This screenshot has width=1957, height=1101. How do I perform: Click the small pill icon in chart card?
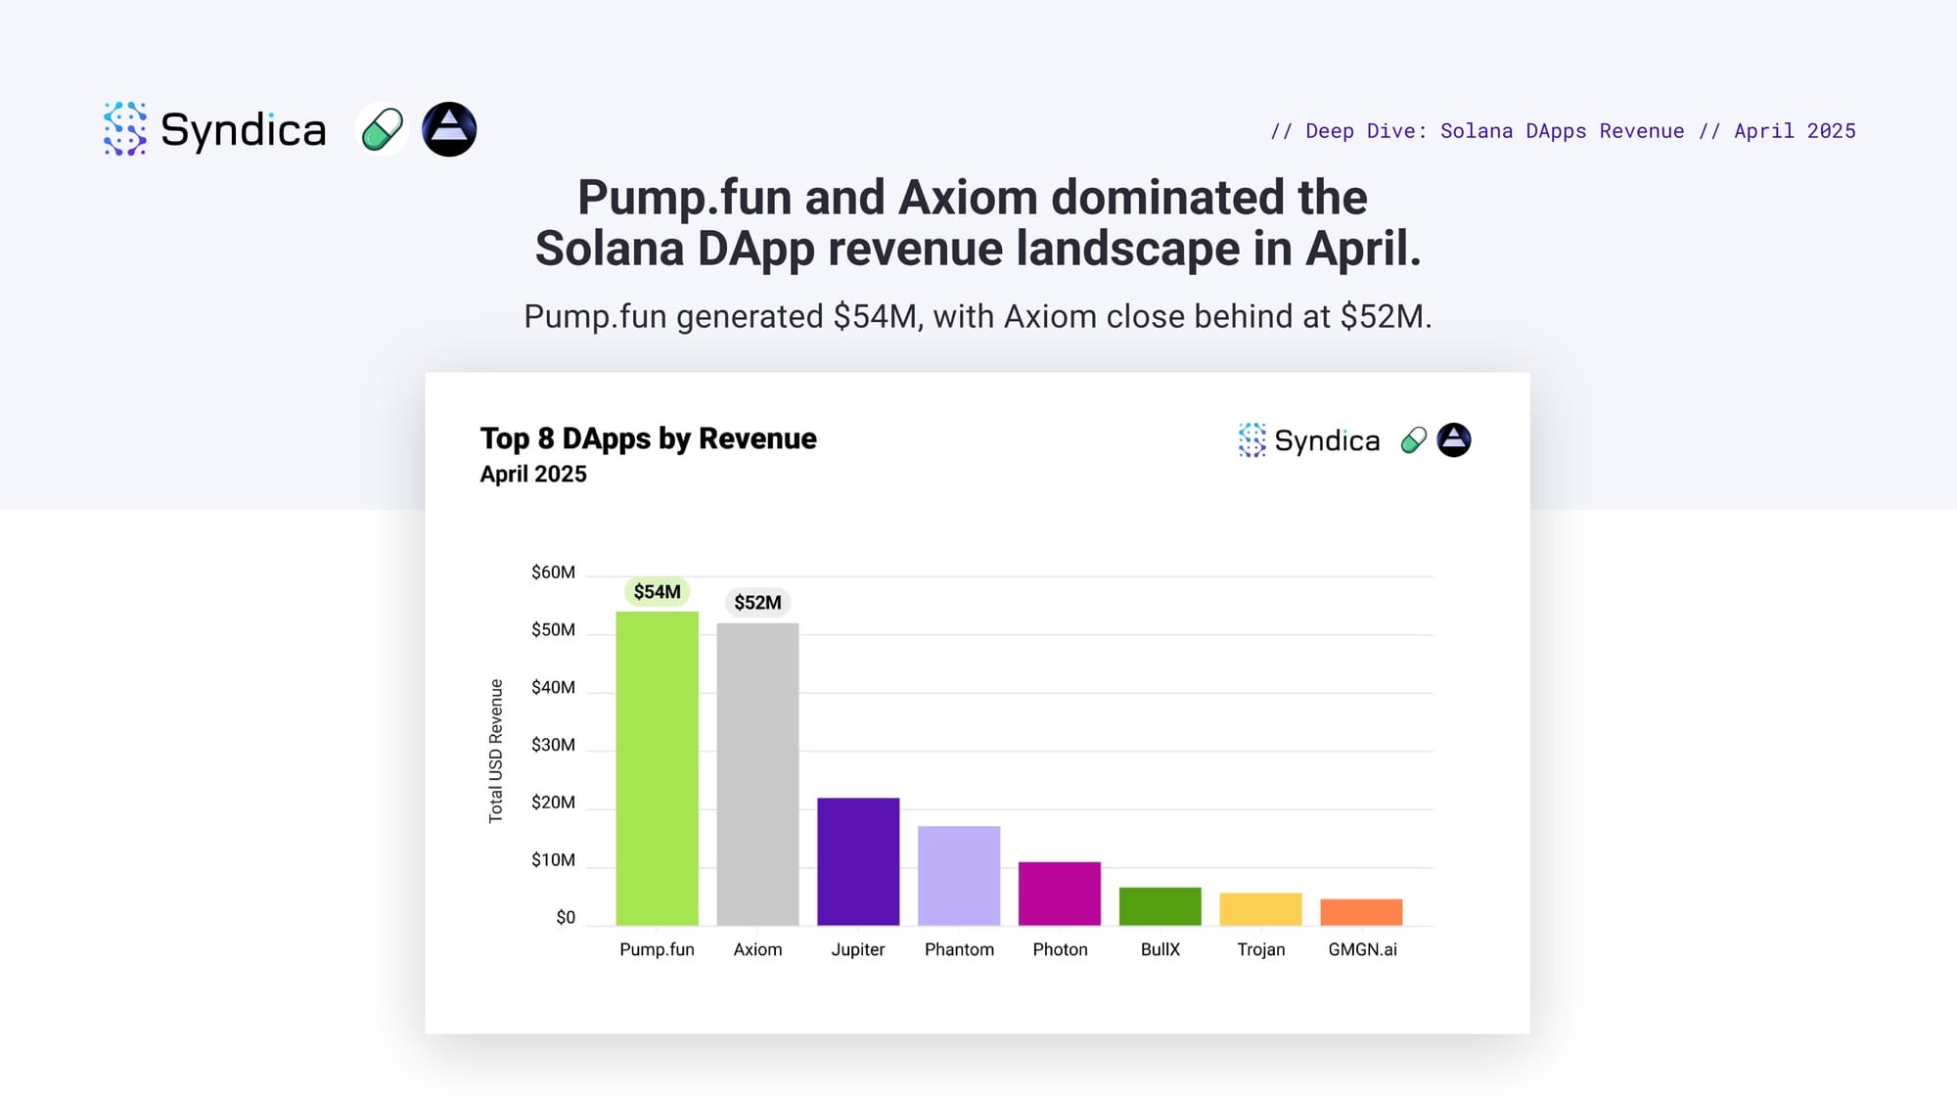point(1413,440)
